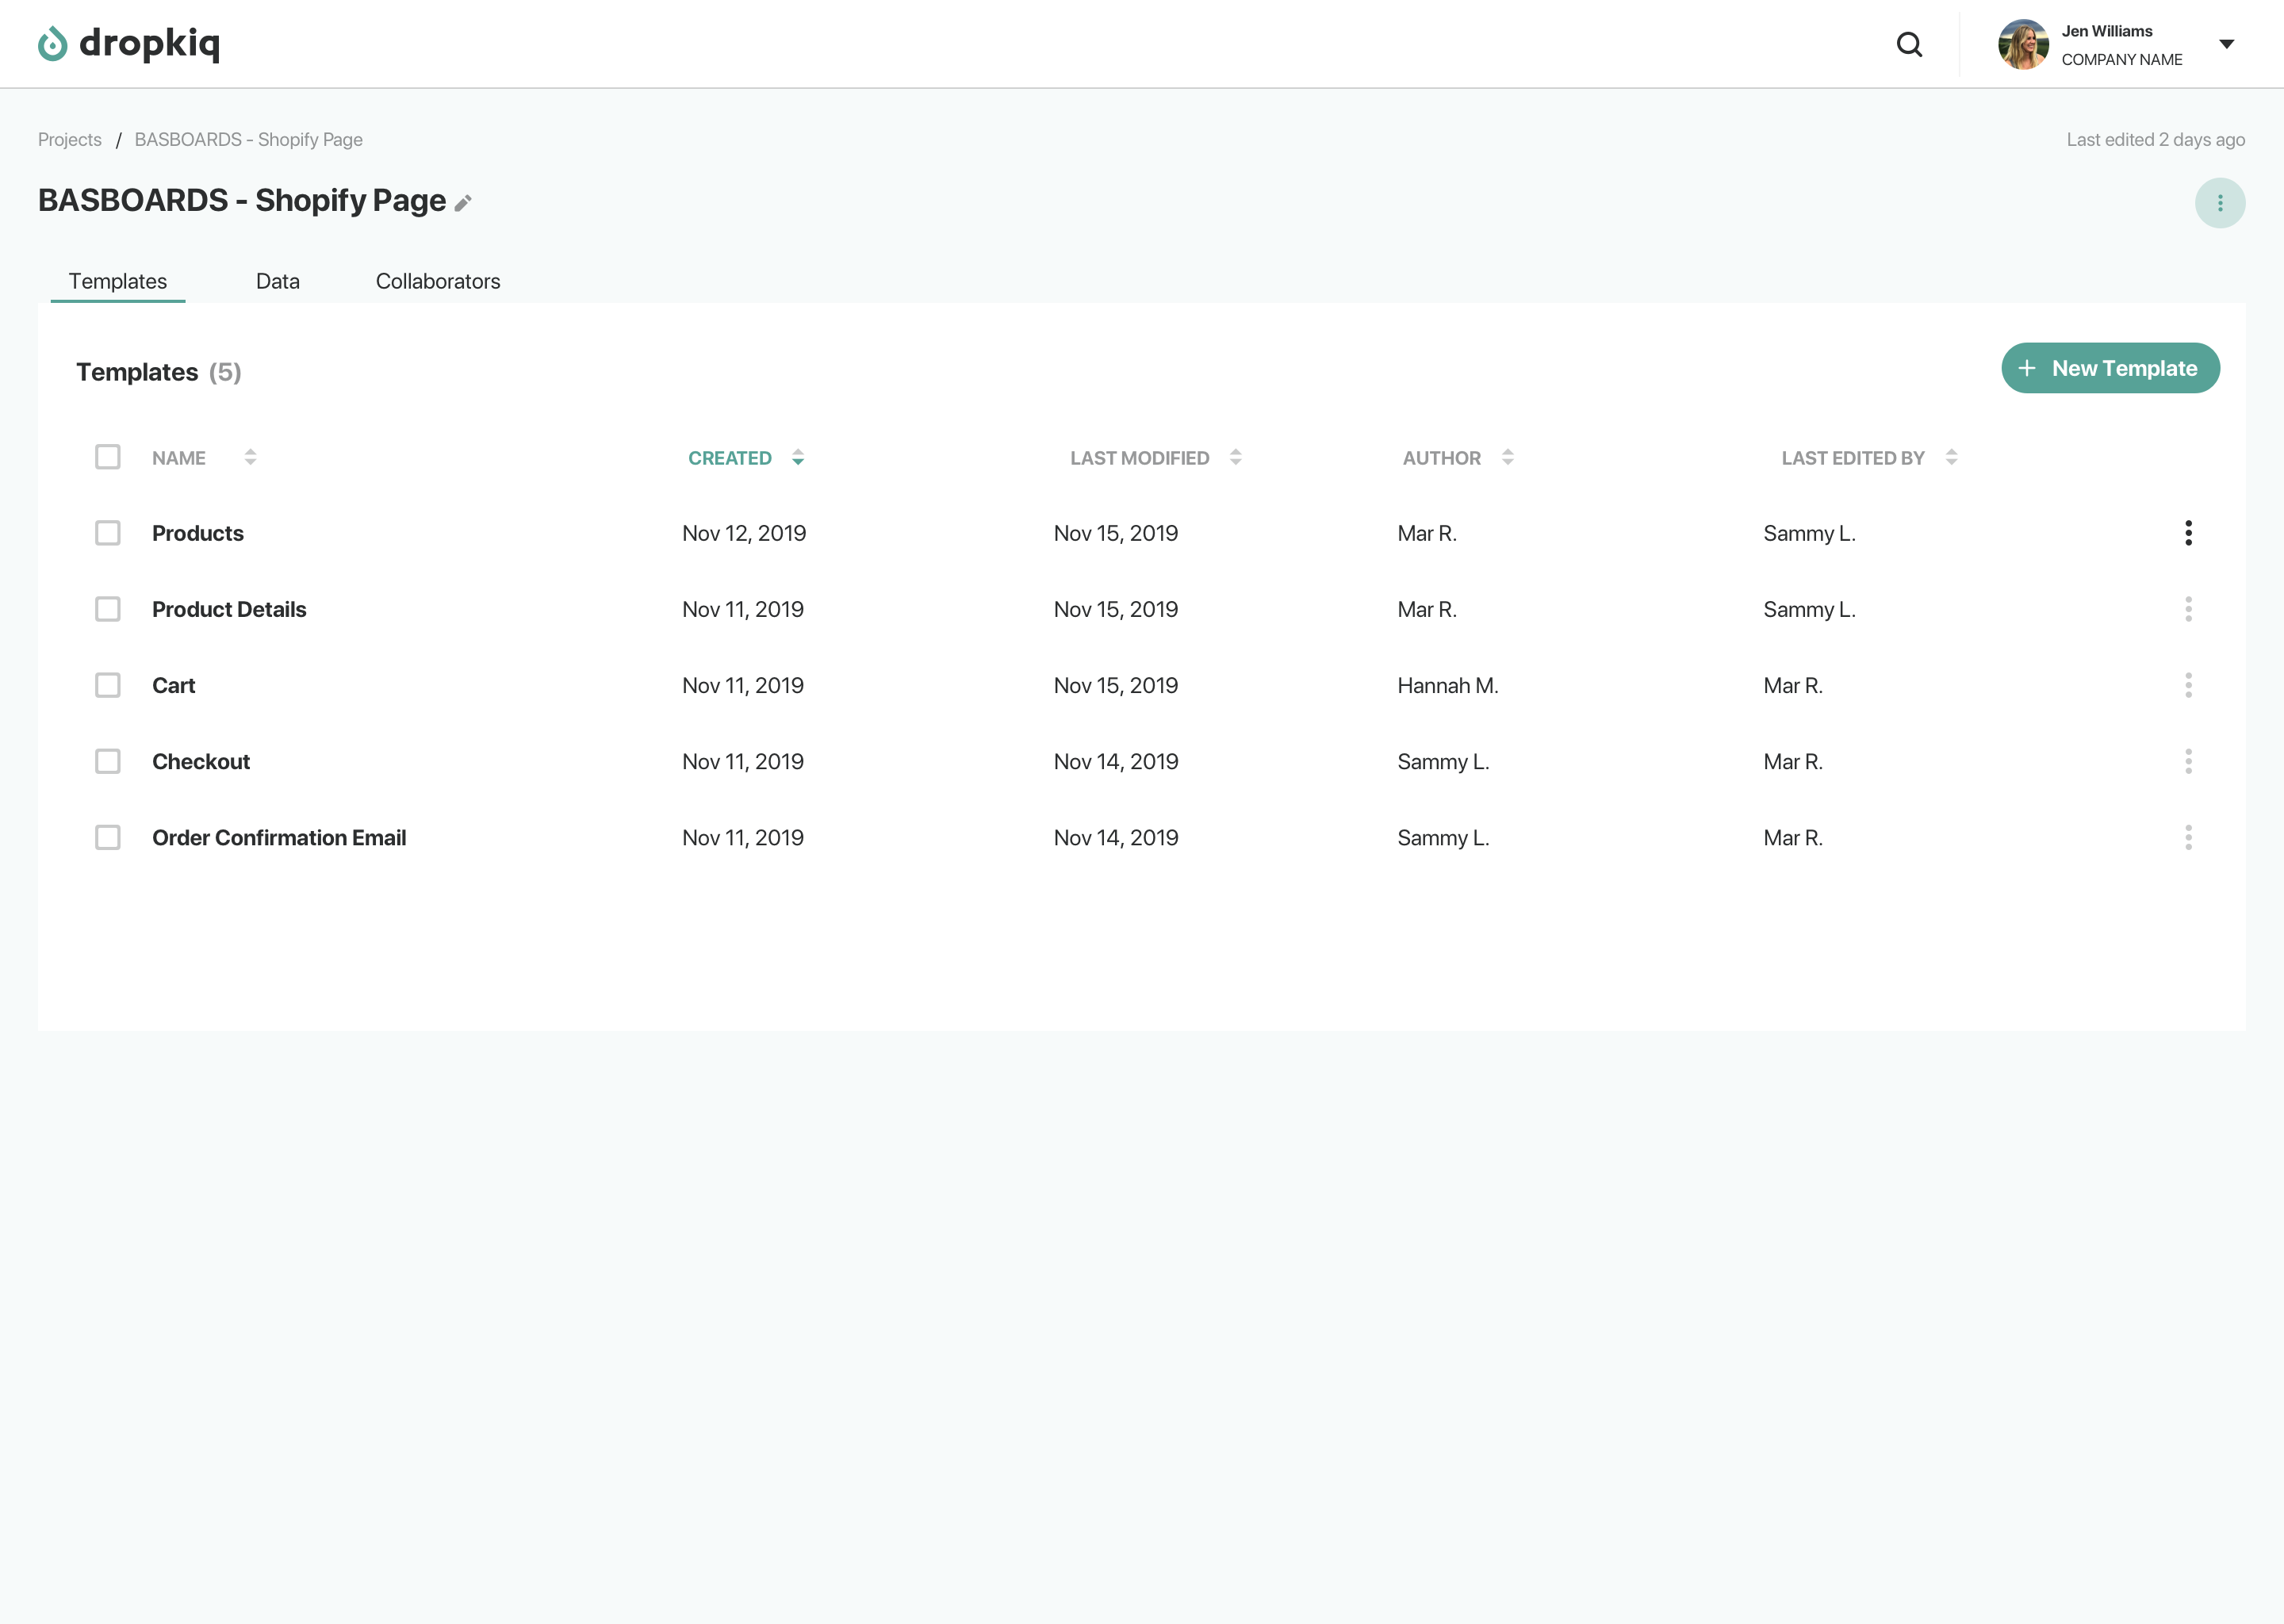Expand the Jen Williams account dropdown
Viewport: 2284px width, 1624px height.
point(2226,44)
